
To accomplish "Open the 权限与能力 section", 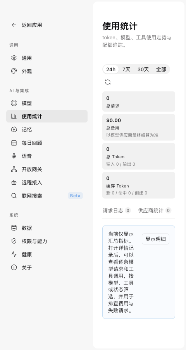I will pyautogui.click(x=47, y=241).
